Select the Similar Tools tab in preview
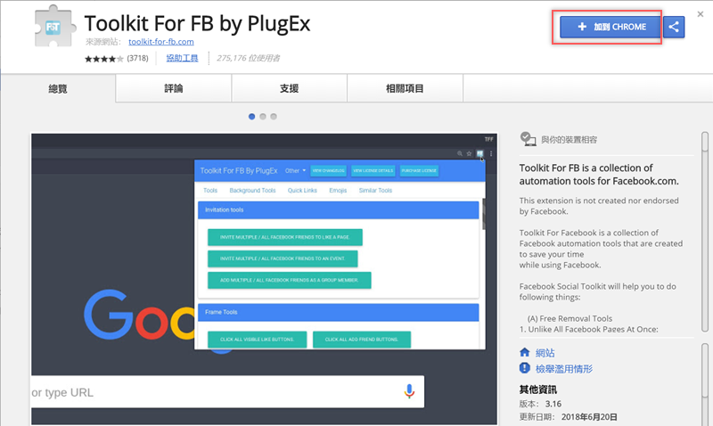The width and height of the screenshot is (713, 426). coord(375,191)
